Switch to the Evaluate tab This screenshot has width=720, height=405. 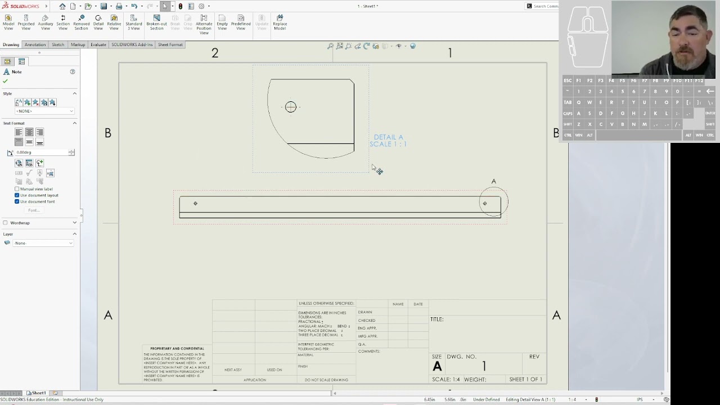point(98,44)
